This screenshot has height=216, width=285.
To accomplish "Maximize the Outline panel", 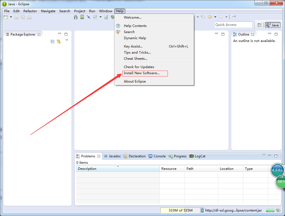I will click(x=276, y=34).
